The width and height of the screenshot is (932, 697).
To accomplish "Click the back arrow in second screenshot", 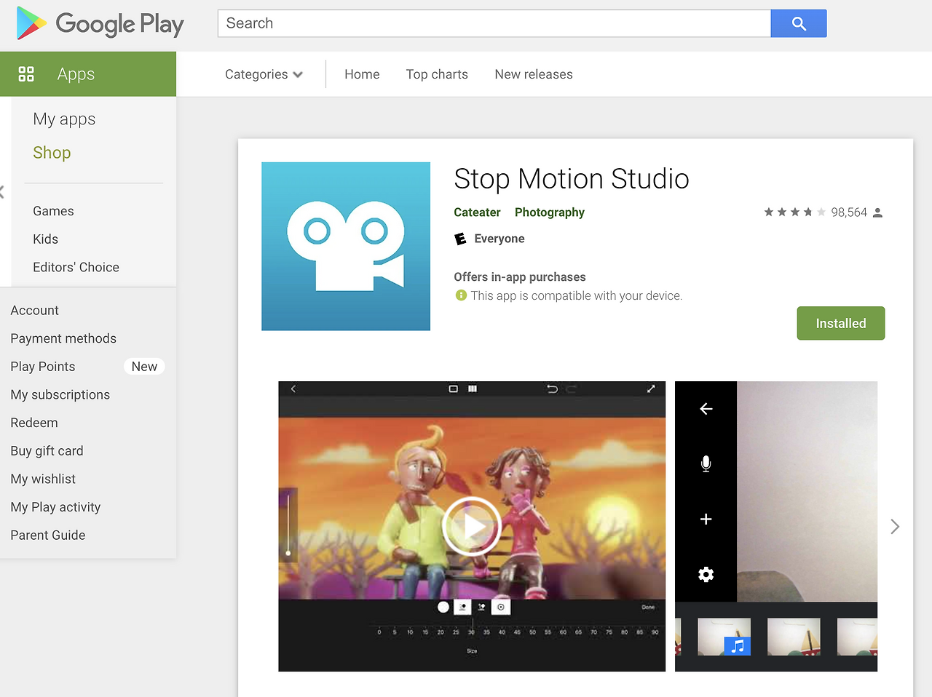I will tap(706, 409).
